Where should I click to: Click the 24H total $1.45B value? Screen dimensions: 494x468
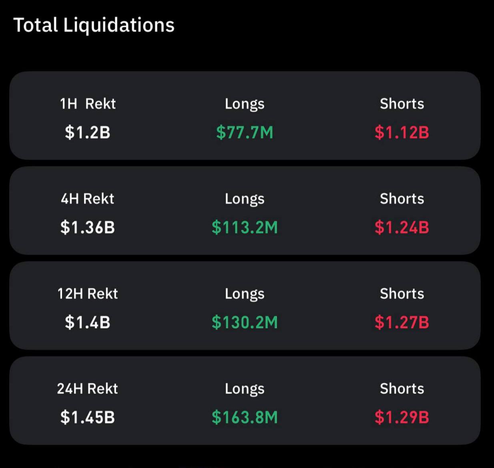coord(88,417)
